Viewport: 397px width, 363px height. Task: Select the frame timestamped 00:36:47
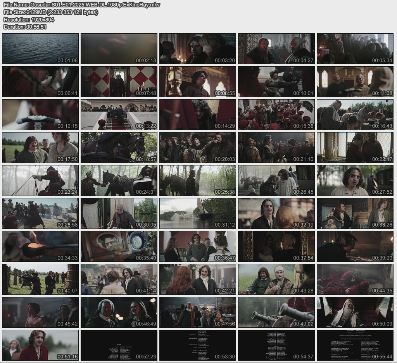point(198,246)
